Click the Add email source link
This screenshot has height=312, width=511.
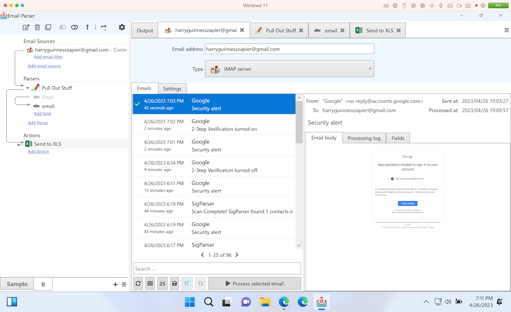[x=44, y=66]
